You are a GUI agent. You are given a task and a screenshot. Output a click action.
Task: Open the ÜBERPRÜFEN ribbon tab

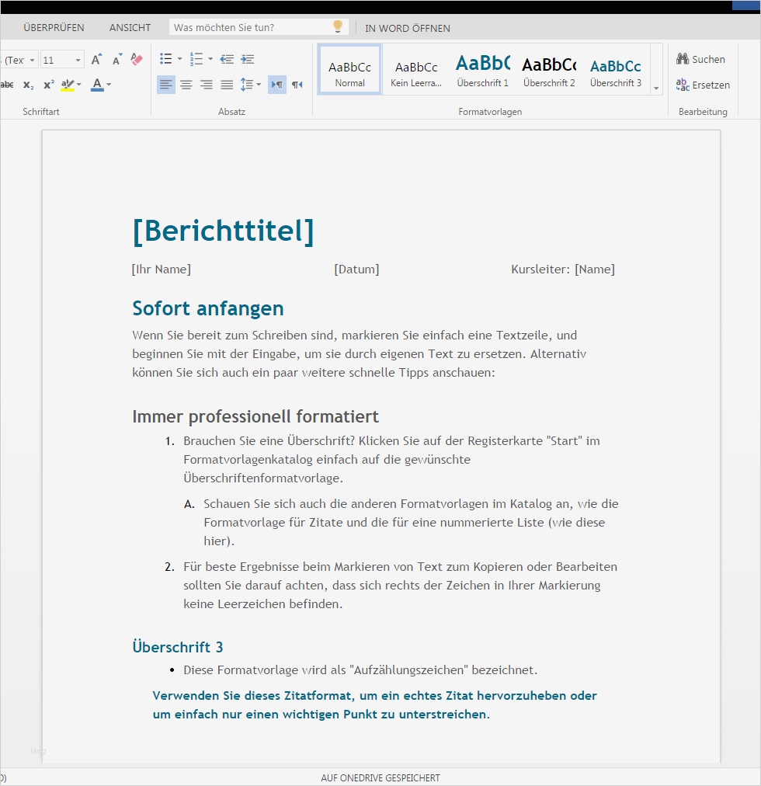coord(53,27)
